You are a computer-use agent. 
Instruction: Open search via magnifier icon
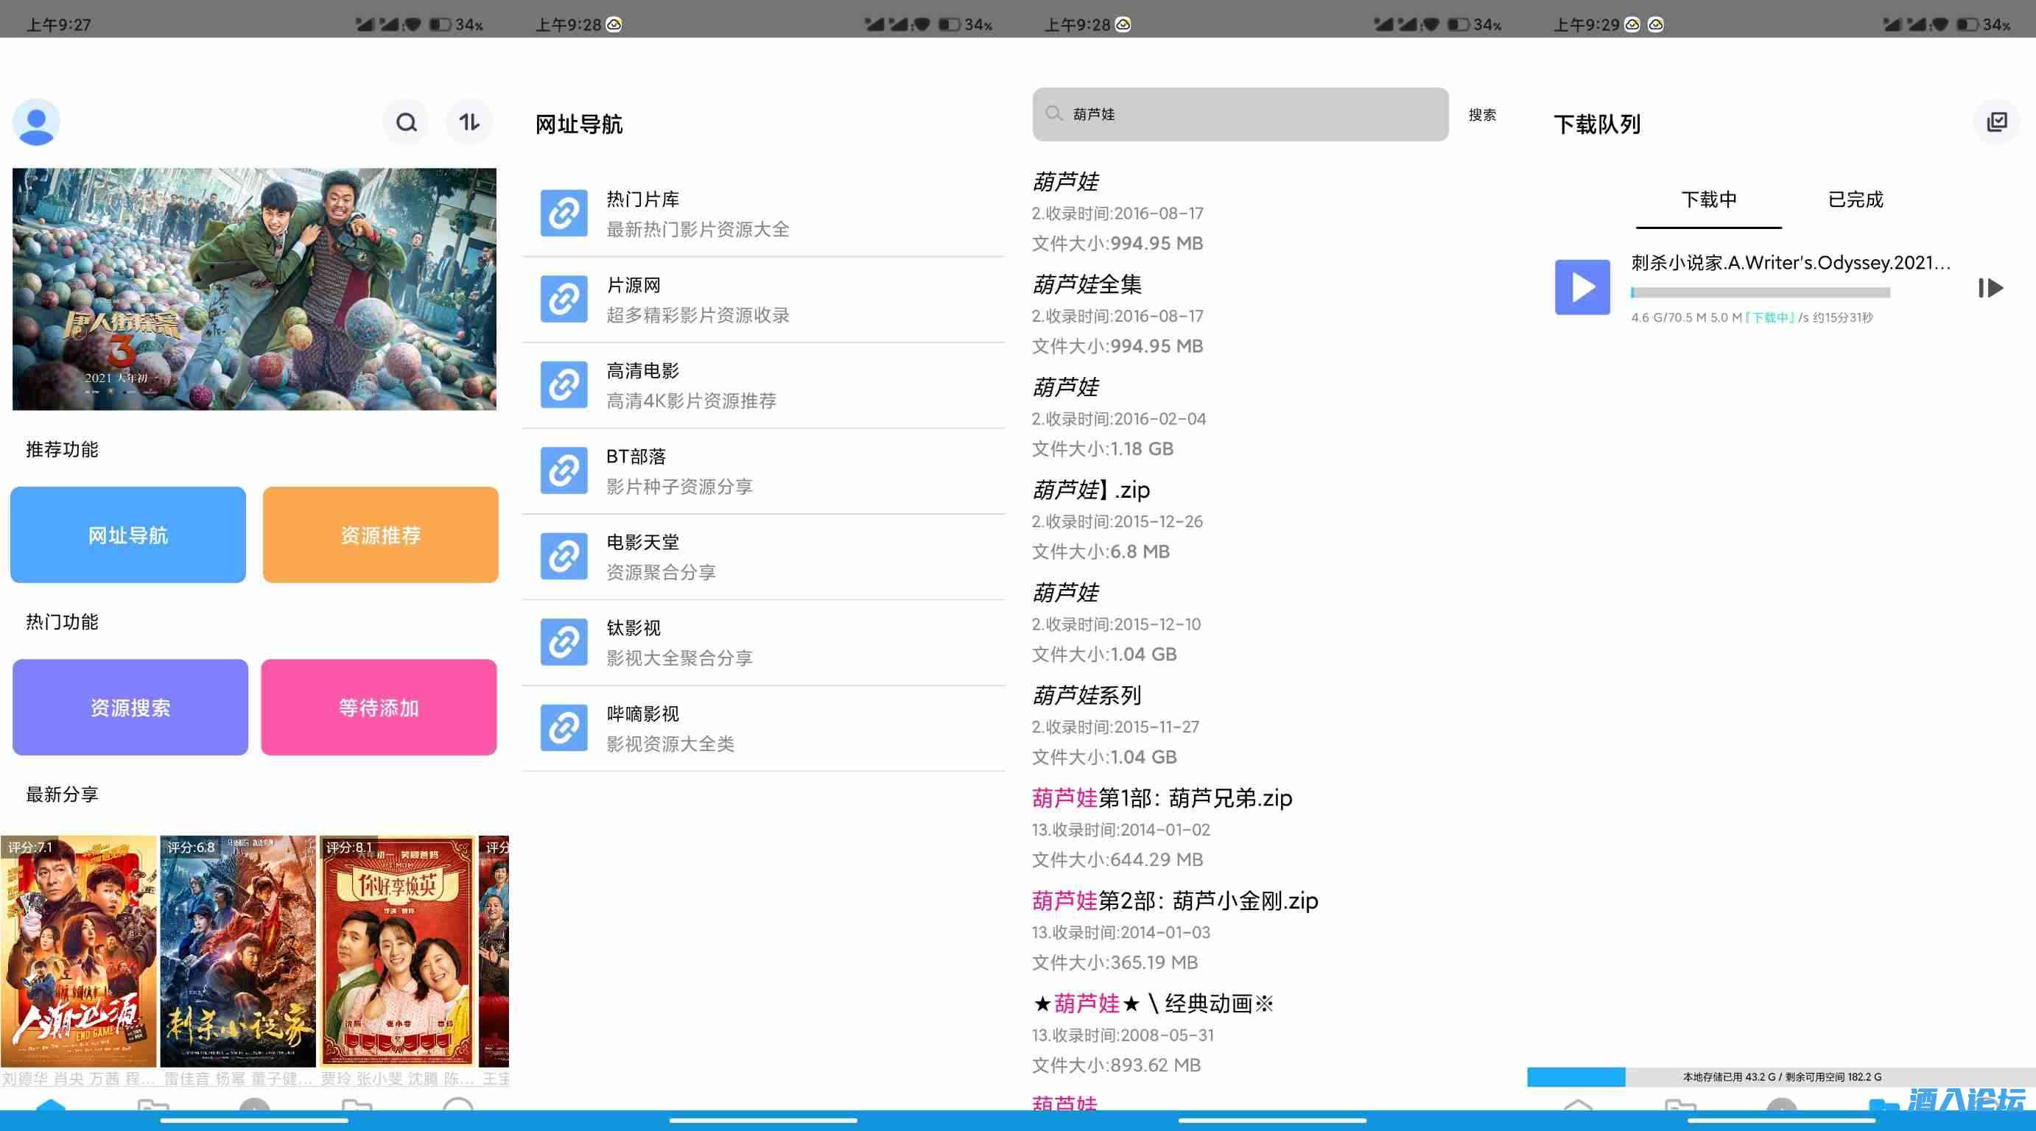point(407,122)
